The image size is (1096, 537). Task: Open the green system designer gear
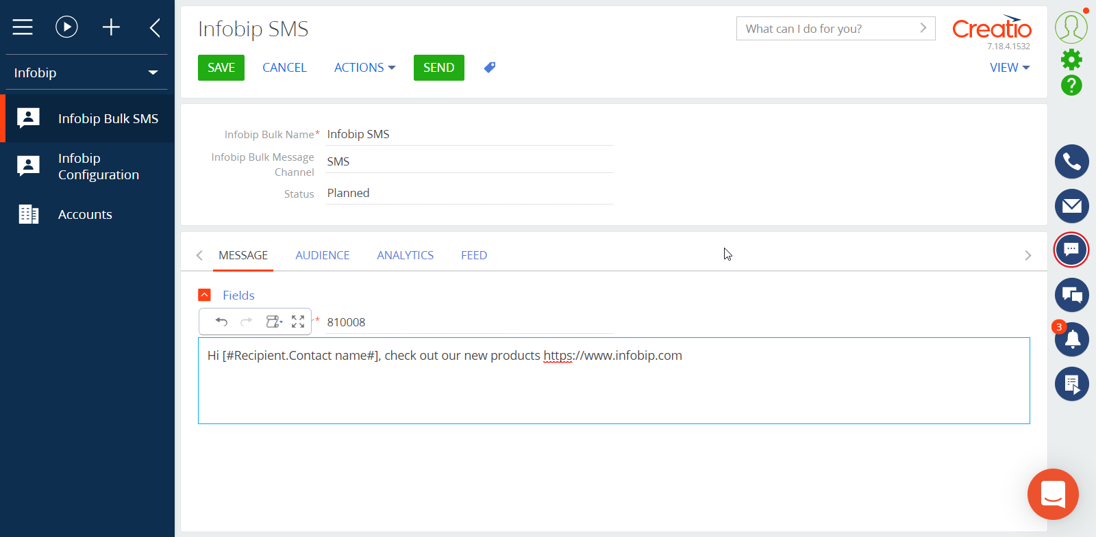click(x=1071, y=60)
